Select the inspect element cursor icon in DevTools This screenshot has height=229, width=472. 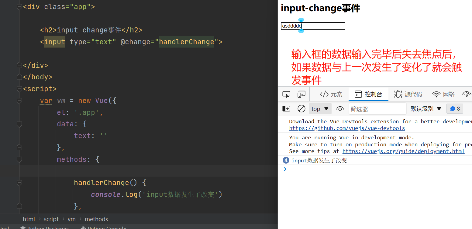pyautogui.click(x=286, y=94)
